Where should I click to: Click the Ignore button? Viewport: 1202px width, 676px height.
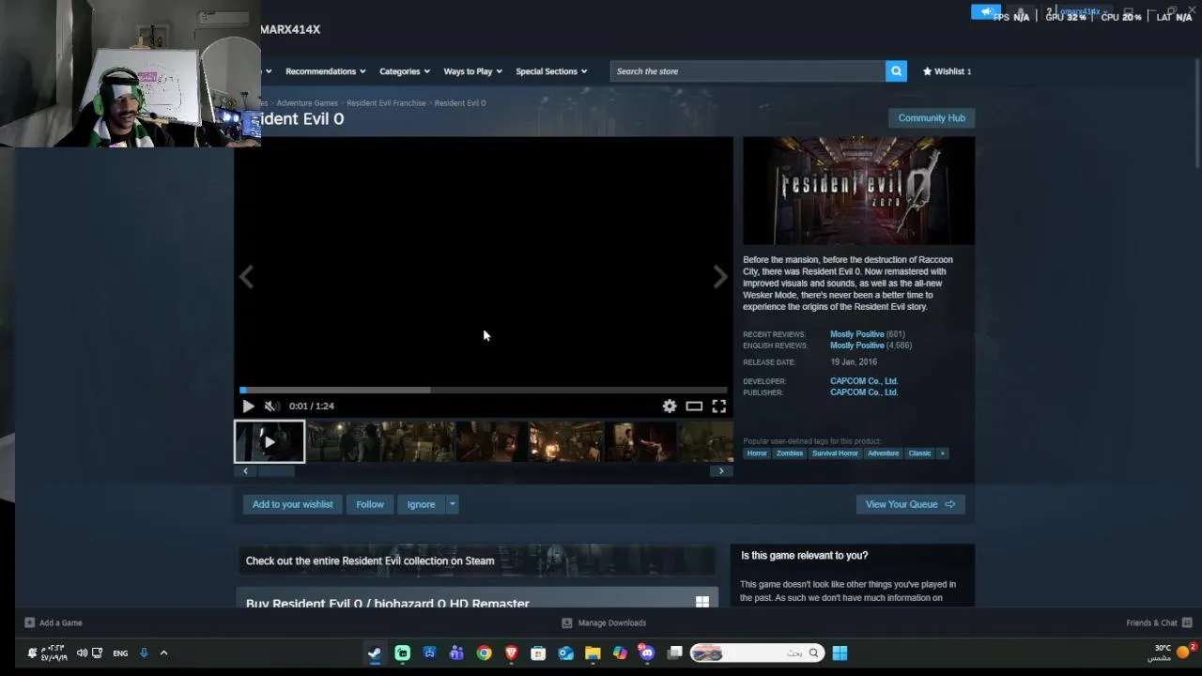[421, 504]
